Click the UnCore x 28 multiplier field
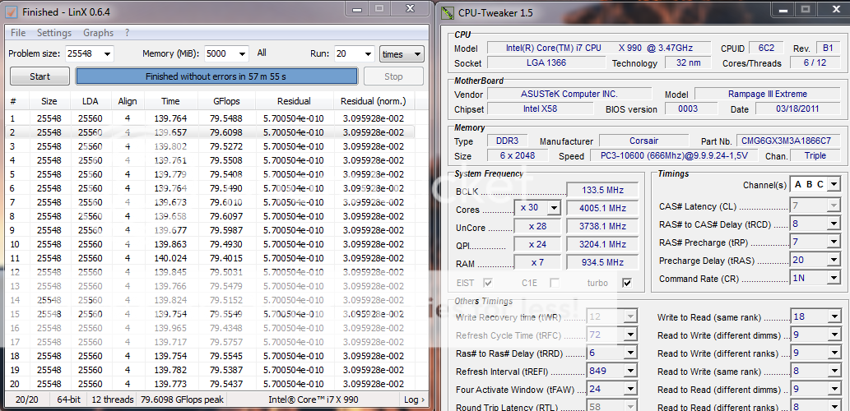 click(x=537, y=226)
